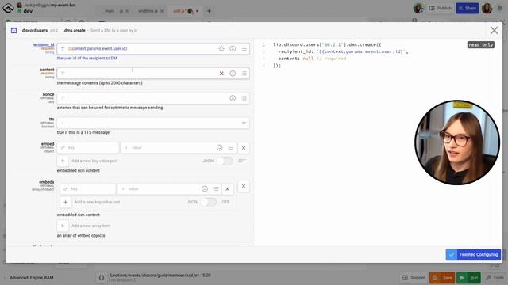Toggle JSON mode for the embeds item
508x285 pixels.
tap(209, 202)
